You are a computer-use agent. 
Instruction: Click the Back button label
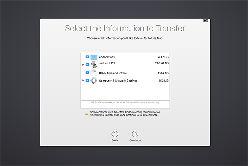tap(115, 140)
